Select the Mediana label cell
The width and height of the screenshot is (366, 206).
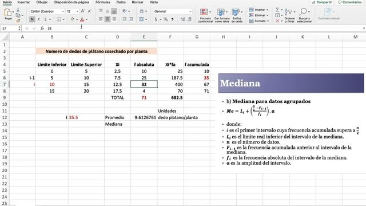[x=117, y=124]
